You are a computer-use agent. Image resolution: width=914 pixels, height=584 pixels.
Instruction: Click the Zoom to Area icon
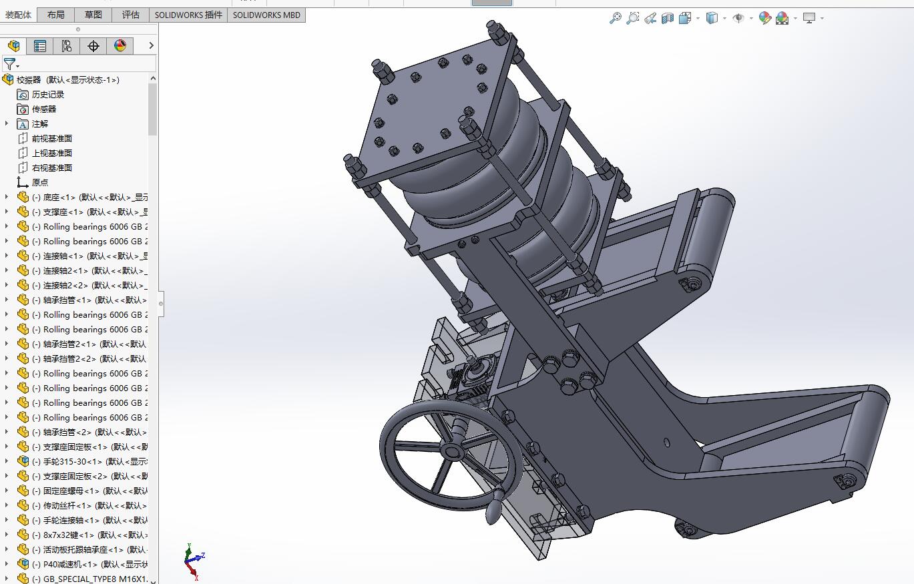[x=633, y=18]
